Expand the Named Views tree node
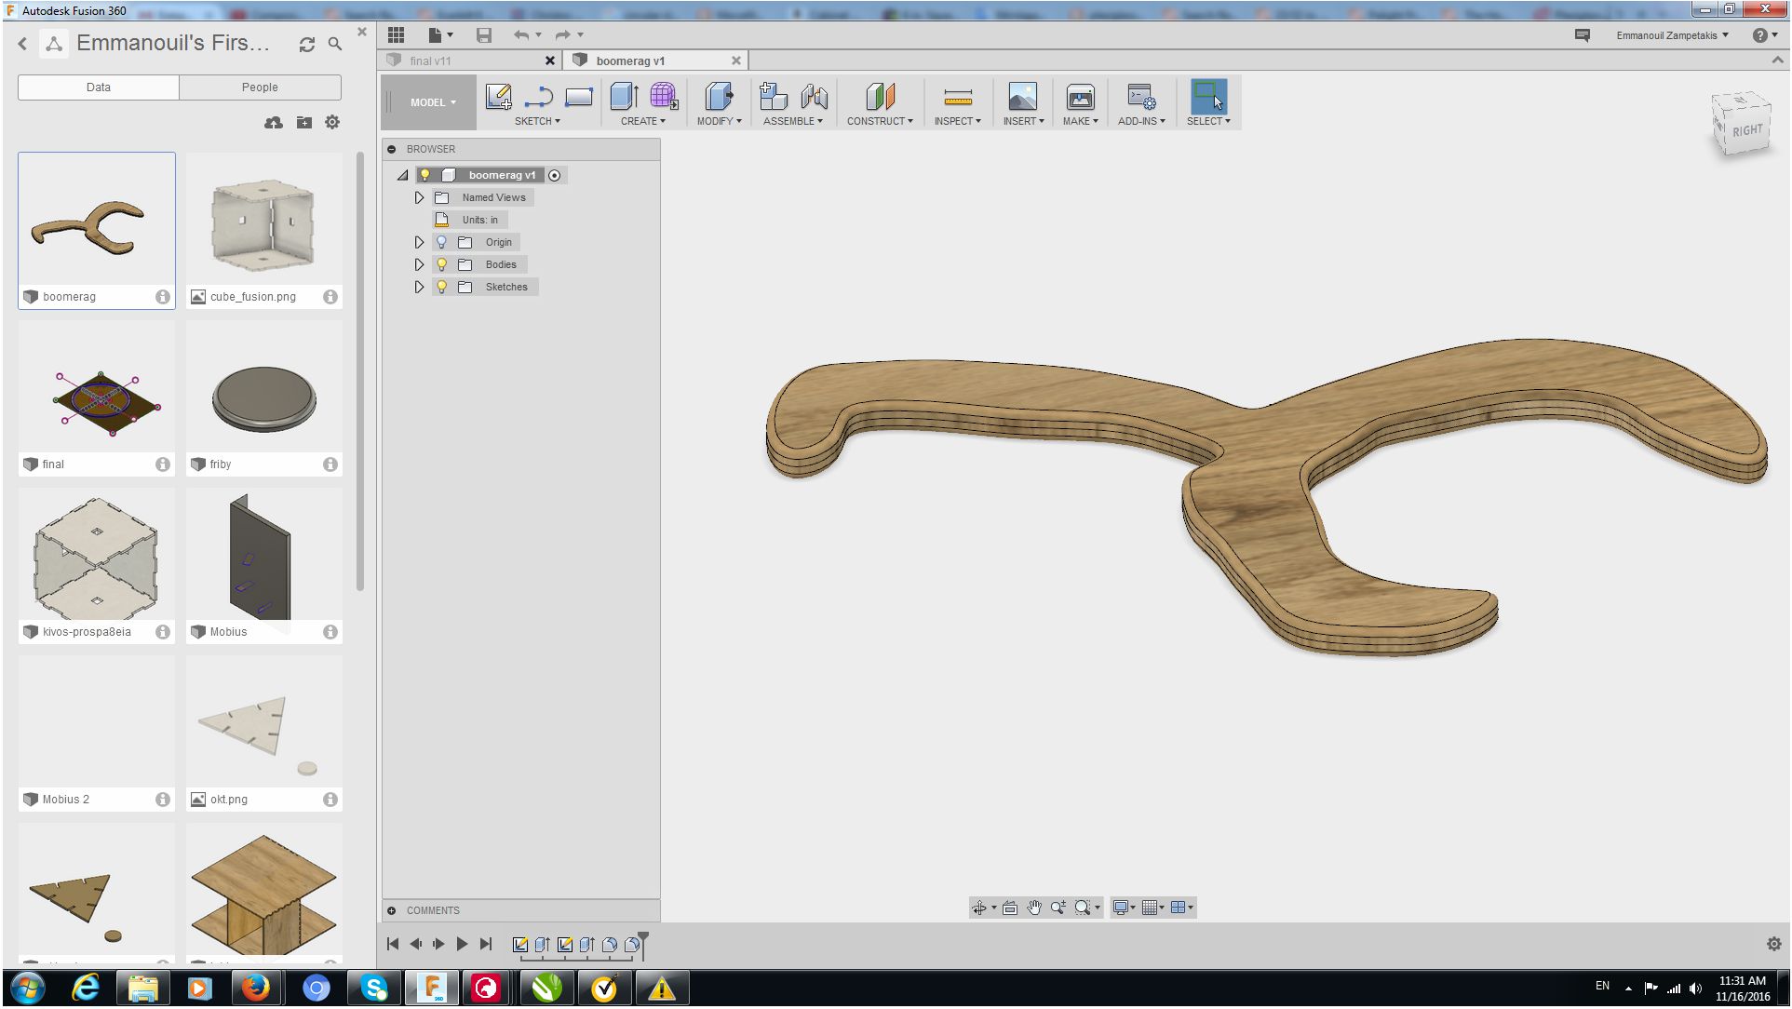 coord(419,197)
